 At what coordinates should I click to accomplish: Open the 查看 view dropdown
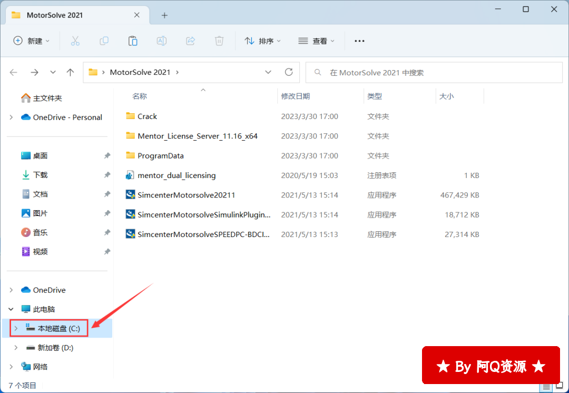coord(316,41)
